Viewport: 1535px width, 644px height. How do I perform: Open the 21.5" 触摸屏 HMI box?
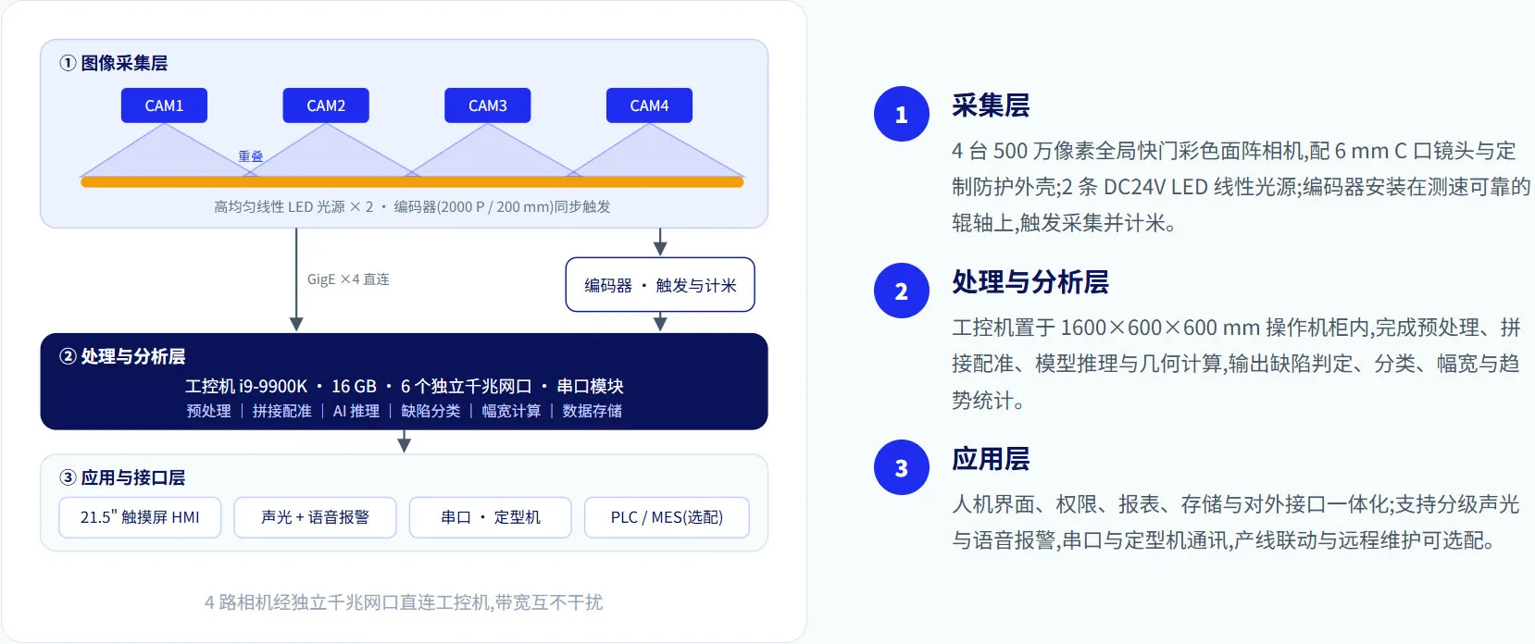tap(140, 517)
